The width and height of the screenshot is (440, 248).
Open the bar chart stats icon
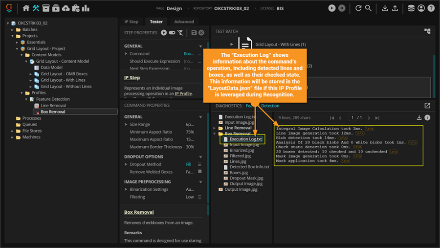86,8
